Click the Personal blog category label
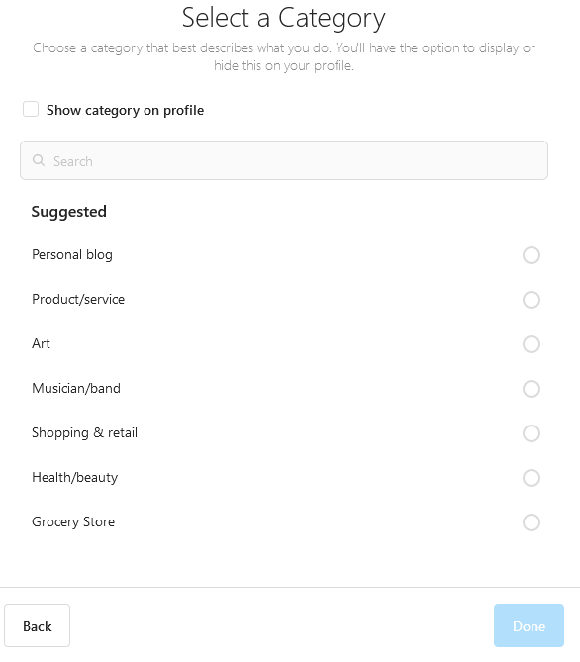This screenshot has height=662, width=580. click(72, 255)
